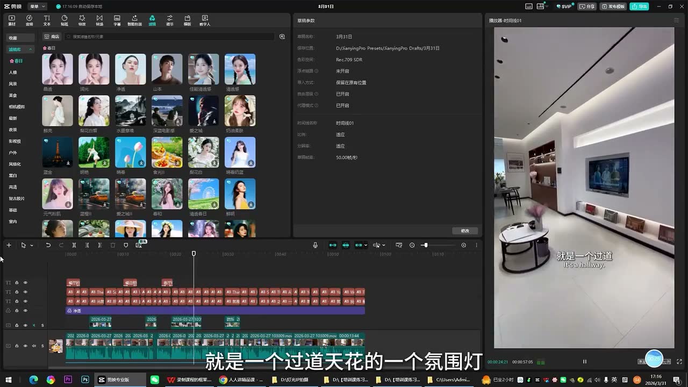Viewport: 688px width, 387px height.
Task: Open the 数字人 digital human icon
Action: (x=205, y=20)
